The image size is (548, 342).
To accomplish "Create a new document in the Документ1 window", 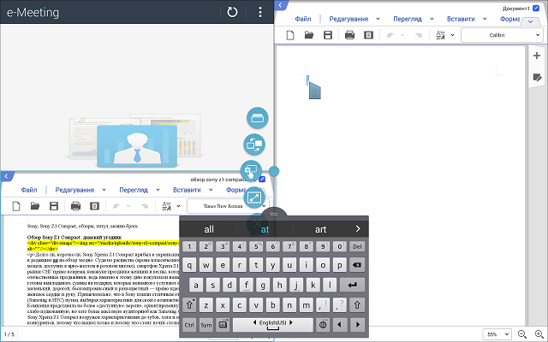I will 290,35.
